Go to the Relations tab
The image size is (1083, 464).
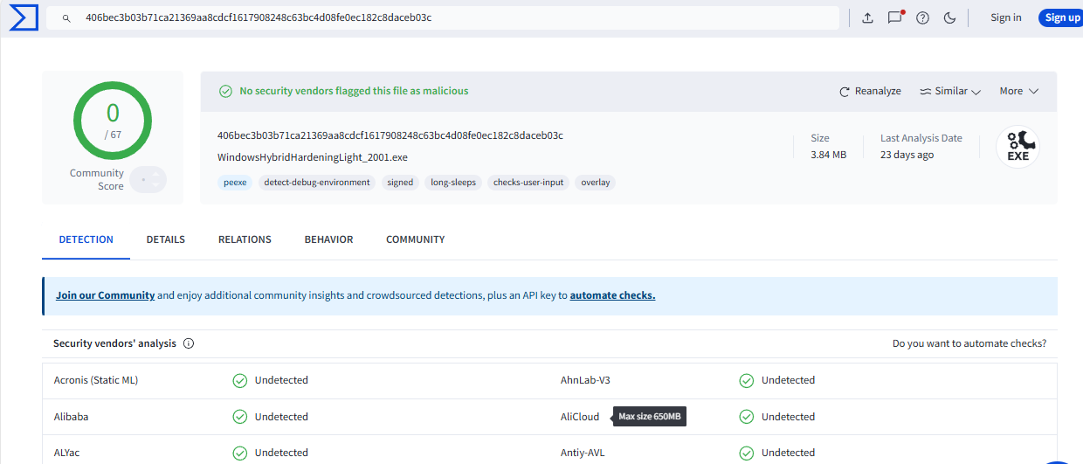pos(245,239)
